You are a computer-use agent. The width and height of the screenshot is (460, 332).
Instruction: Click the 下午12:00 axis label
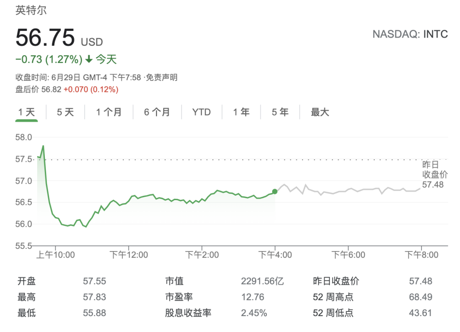click(x=129, y=255)
